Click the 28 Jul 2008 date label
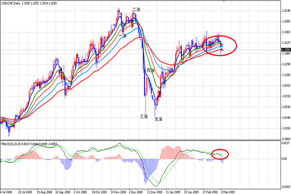 coord(25,192)
